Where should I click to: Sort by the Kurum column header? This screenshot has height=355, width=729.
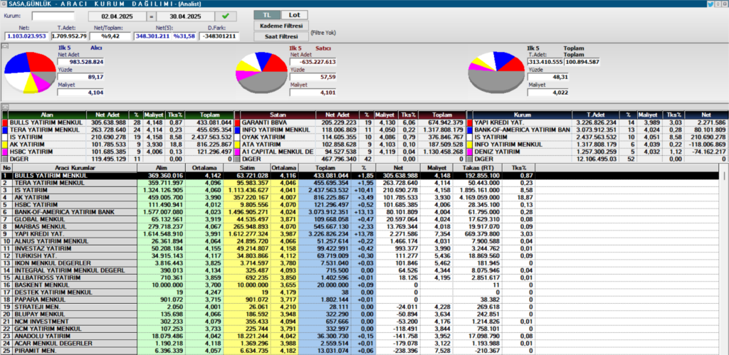(x=523, y=115)
